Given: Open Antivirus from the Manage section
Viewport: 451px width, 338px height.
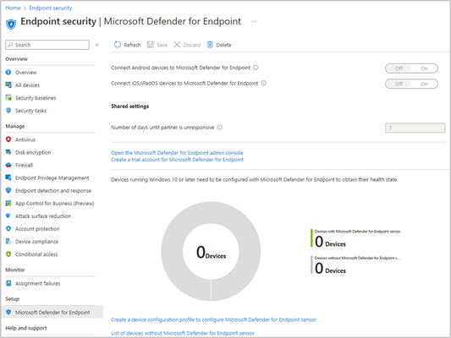Looking at the screenshot, I should [x=25, y=139].
